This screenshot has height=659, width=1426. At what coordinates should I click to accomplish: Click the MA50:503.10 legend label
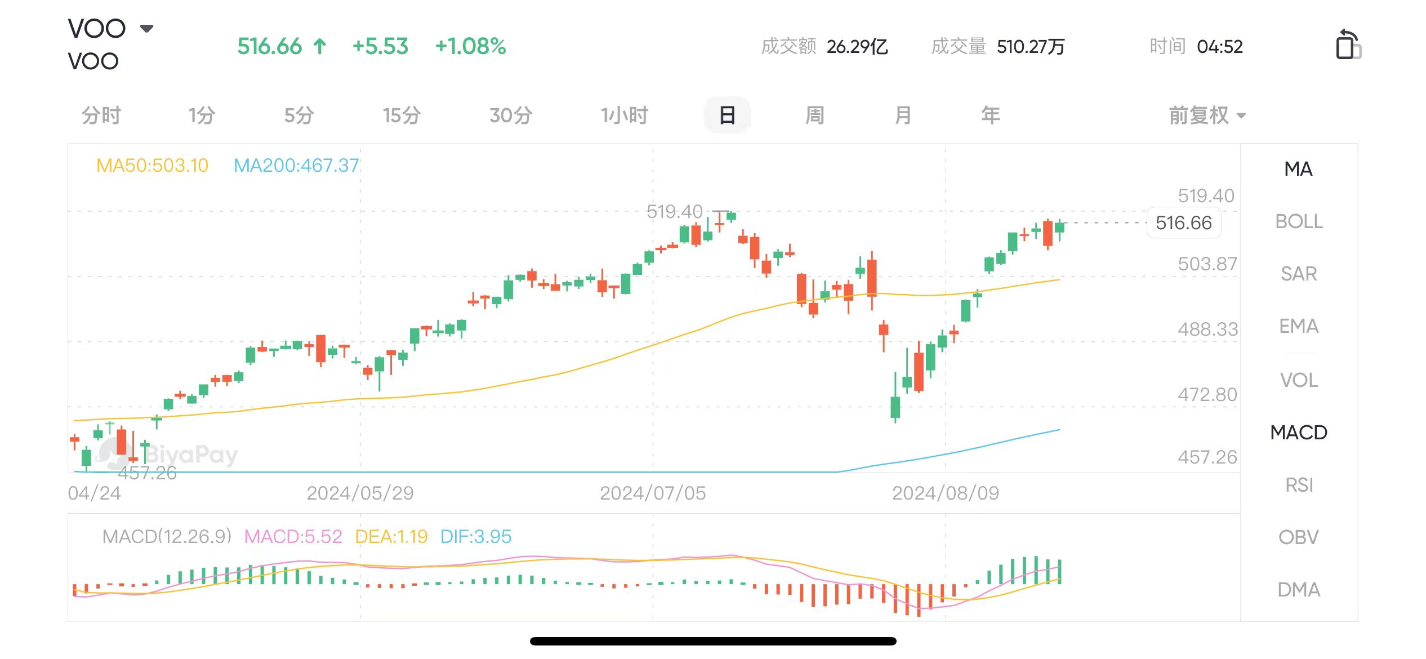[x=152, y=166]
